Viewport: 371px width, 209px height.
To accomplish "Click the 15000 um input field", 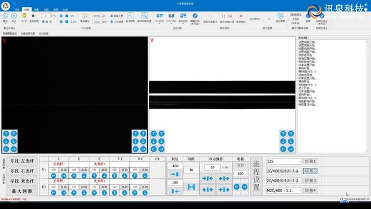I will tap(97, 16).
